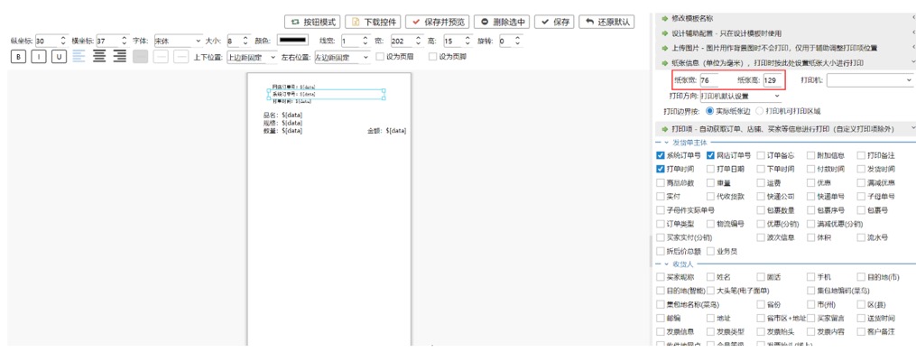The height and width of the screenshot is (352, 916).
Task: Select 规格 field on canvas
Action: 283,123
